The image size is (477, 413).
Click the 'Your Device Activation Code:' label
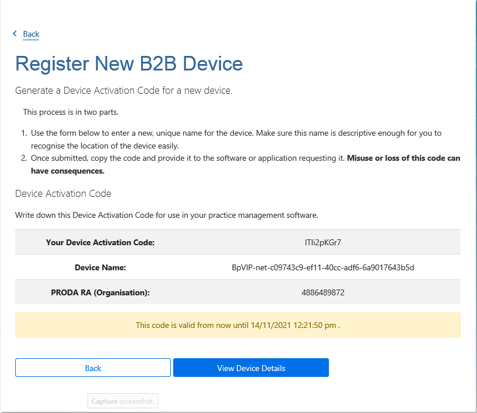(x=100, y=242)
